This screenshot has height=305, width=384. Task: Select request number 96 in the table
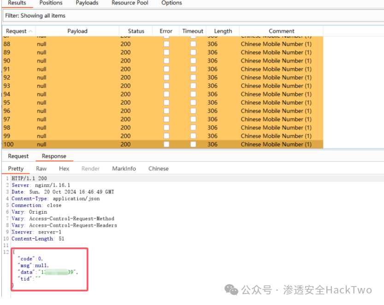point(7,111)
